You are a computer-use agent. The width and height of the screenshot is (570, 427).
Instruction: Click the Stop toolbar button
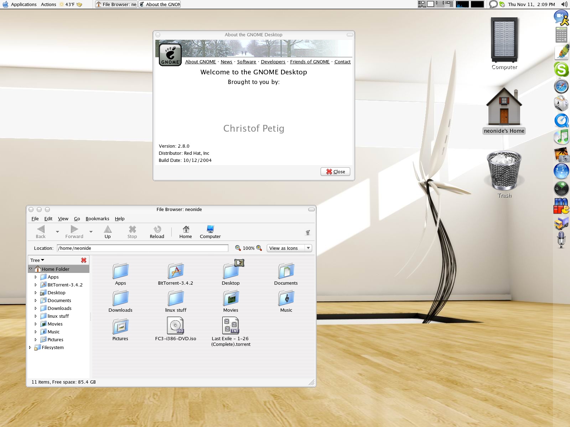click(x=132, y=232)
